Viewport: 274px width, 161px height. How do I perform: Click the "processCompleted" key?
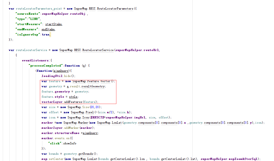coord(46,66)
